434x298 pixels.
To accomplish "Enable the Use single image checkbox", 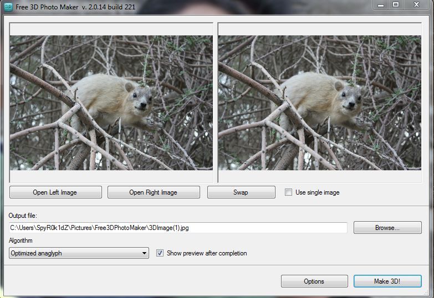I will click(x=288, y=192).
